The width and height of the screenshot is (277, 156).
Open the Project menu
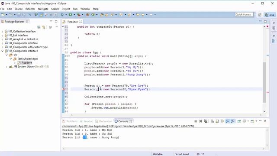(x=66, y=9)
